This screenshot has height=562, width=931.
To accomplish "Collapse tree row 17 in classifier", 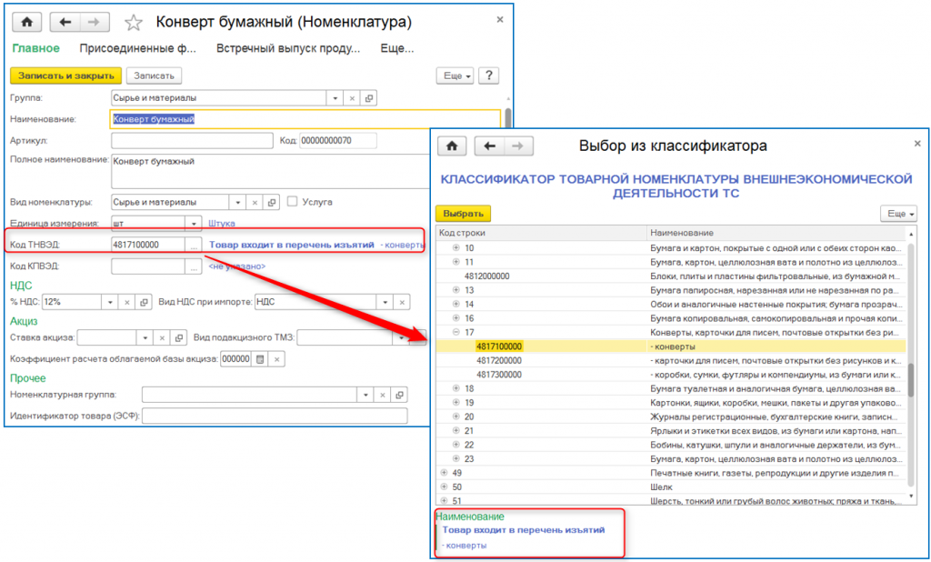I will tap(456, 332).
